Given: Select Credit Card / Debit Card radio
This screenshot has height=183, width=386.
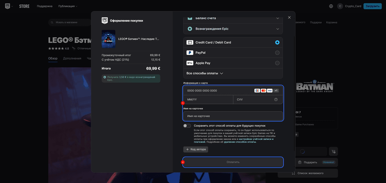Looking at the screenshot, I should point(277,42).
